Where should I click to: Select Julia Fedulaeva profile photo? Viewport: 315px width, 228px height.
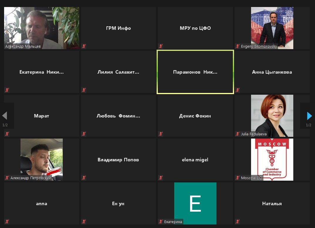pyautogui.click(x=272, y=116)
